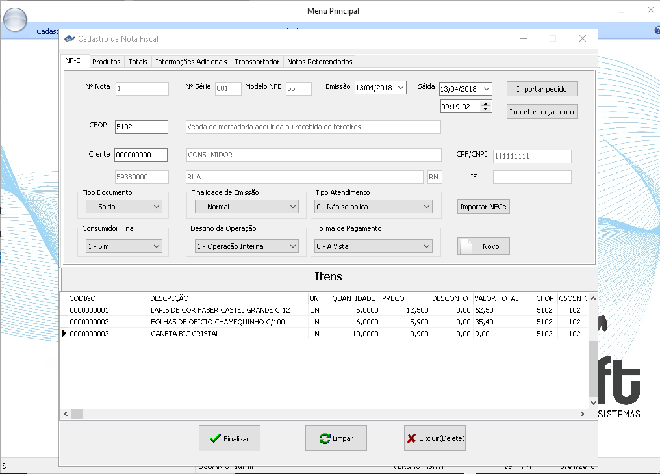
Task: Focus the IE field
Action: [532, 177]
